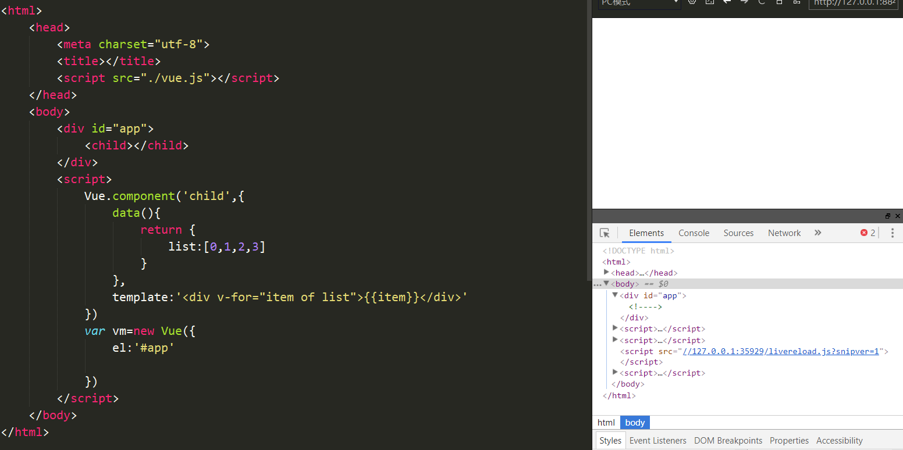Click the var vm=new Vue({ line in the editor
903x450 pixels.
tap(140, 331)
